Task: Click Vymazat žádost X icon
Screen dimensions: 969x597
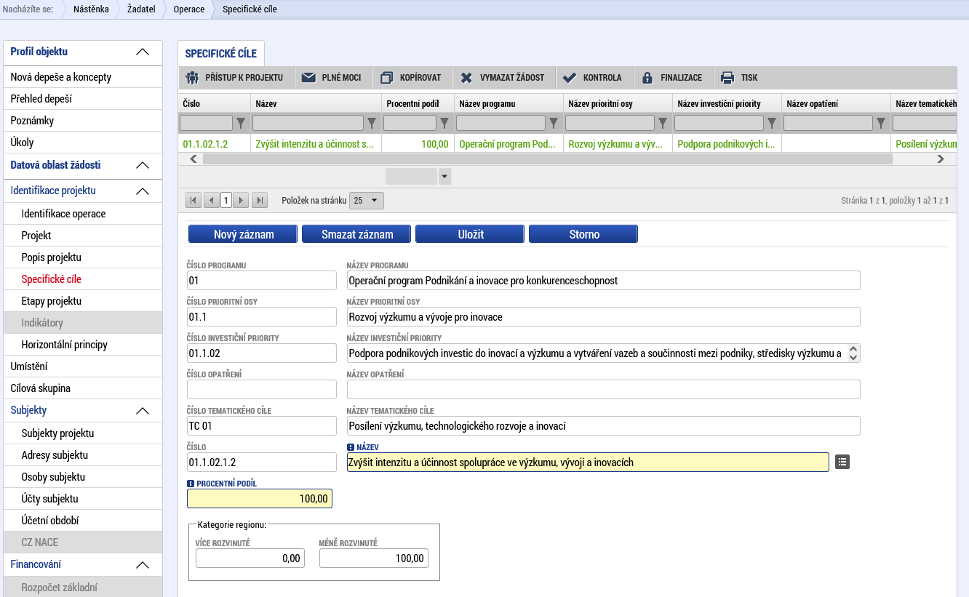Action: (466, 78)
